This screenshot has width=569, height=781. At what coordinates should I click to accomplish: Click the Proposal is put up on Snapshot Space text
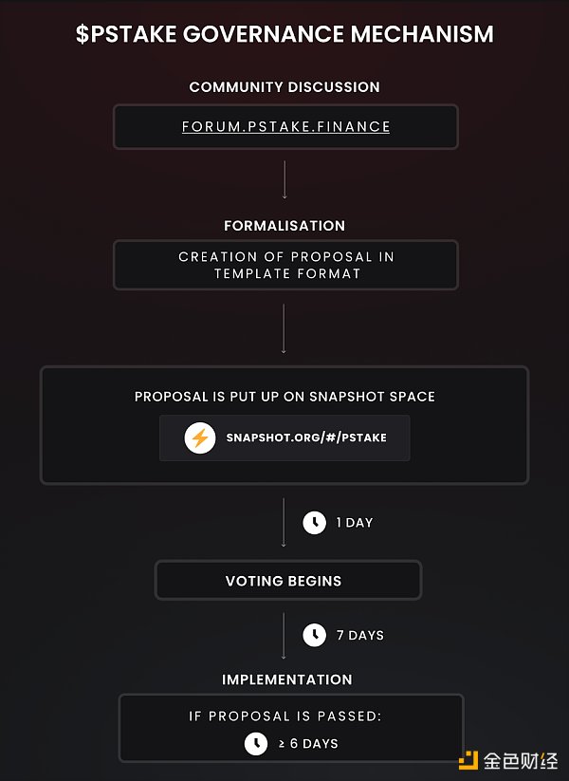pyautogui.click(x=284, y=397)
